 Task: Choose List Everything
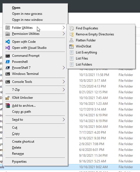point(86,52)
